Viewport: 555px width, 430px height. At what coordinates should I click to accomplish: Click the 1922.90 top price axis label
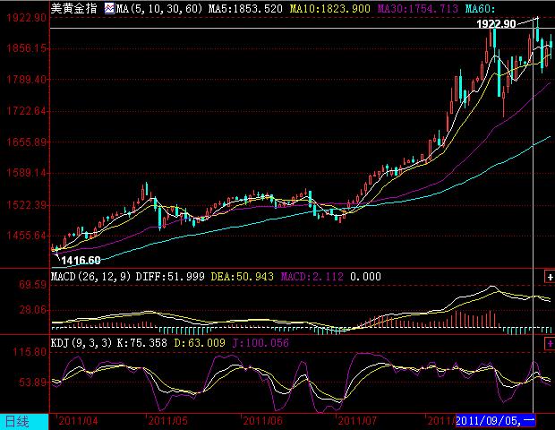click(27, 17)
